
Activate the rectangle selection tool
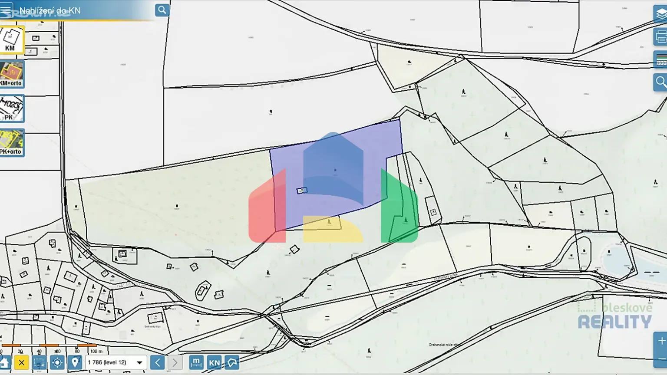click(39, 362)
